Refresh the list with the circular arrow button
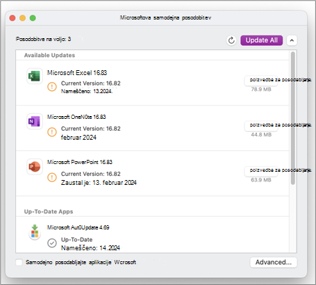This screenshot has height=285, width=316. (x=231, y=40)
